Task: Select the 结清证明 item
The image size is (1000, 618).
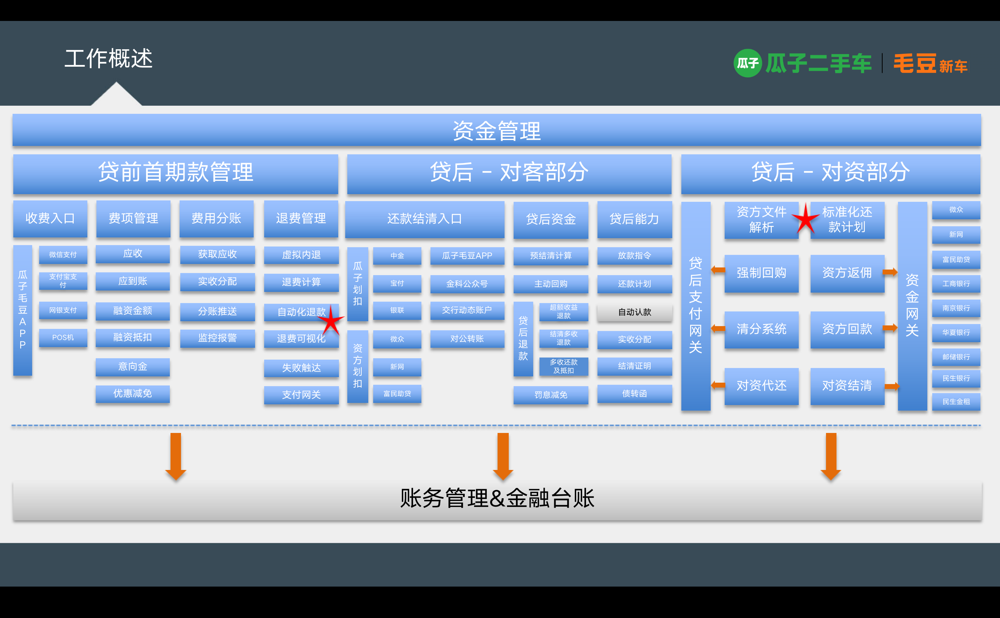Action: click(x=635, y=366)
